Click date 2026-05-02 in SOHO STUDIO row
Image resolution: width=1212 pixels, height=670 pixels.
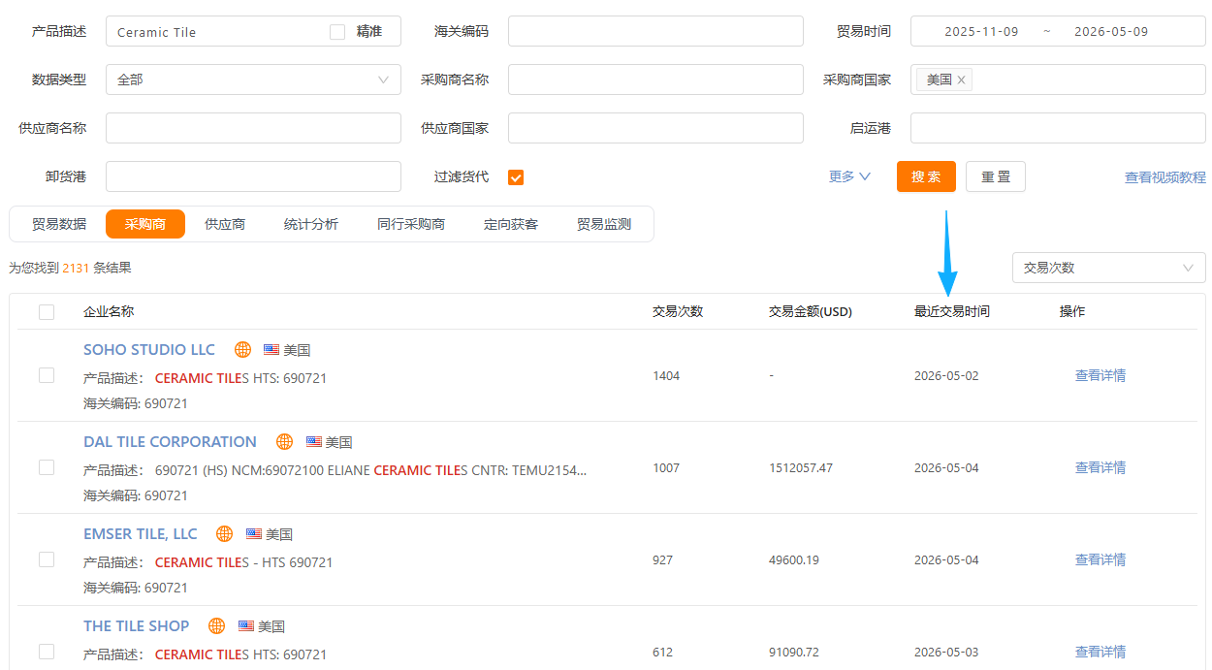pos(946,376)
